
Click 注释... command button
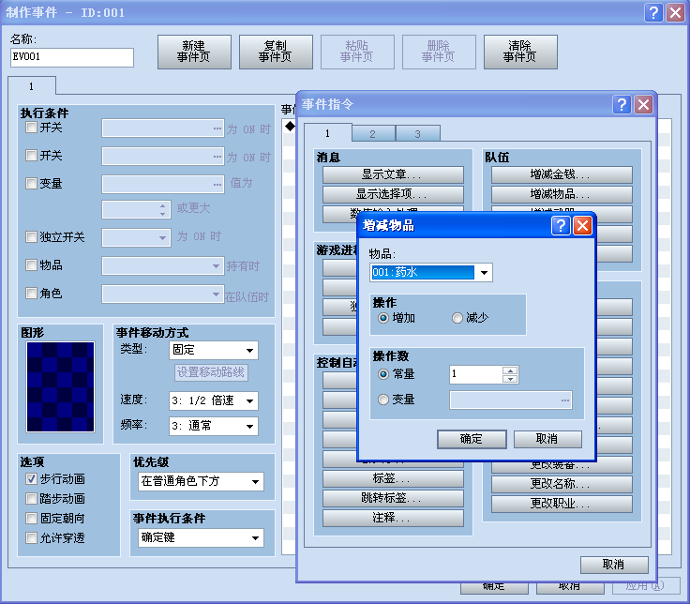point(393,518)
